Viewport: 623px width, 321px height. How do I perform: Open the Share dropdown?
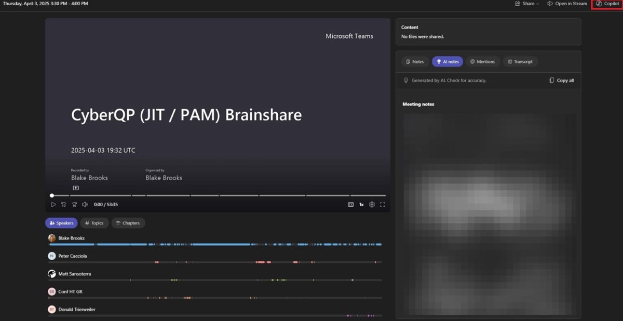[526, 4]
